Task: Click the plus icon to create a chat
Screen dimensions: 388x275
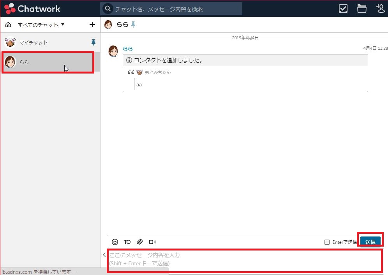Action: (92, 25)
